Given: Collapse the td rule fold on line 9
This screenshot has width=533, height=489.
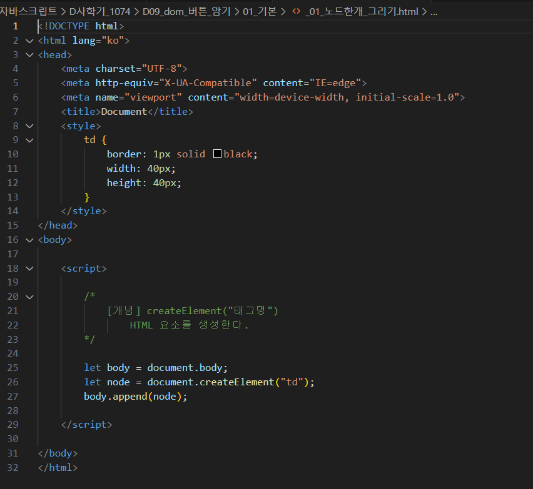Looking at the screenshot, I should [x=30, y=140].
